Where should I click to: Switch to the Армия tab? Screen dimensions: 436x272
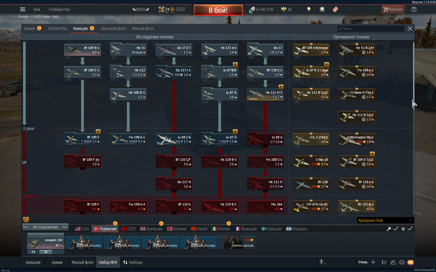30,28
